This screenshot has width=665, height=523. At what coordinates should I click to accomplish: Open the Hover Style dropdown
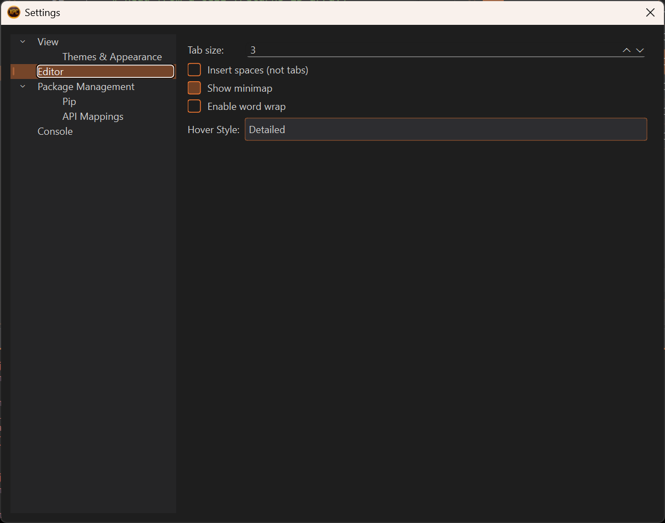click(x=445, y=130)
